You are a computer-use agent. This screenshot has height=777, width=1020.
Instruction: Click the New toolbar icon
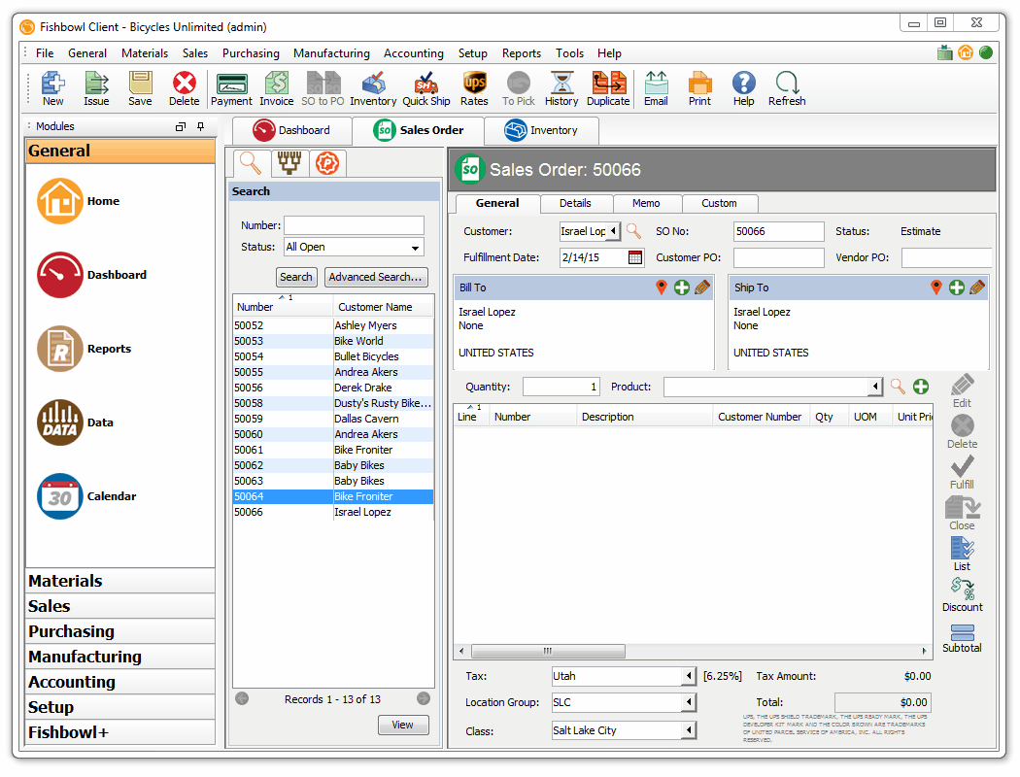52,89
